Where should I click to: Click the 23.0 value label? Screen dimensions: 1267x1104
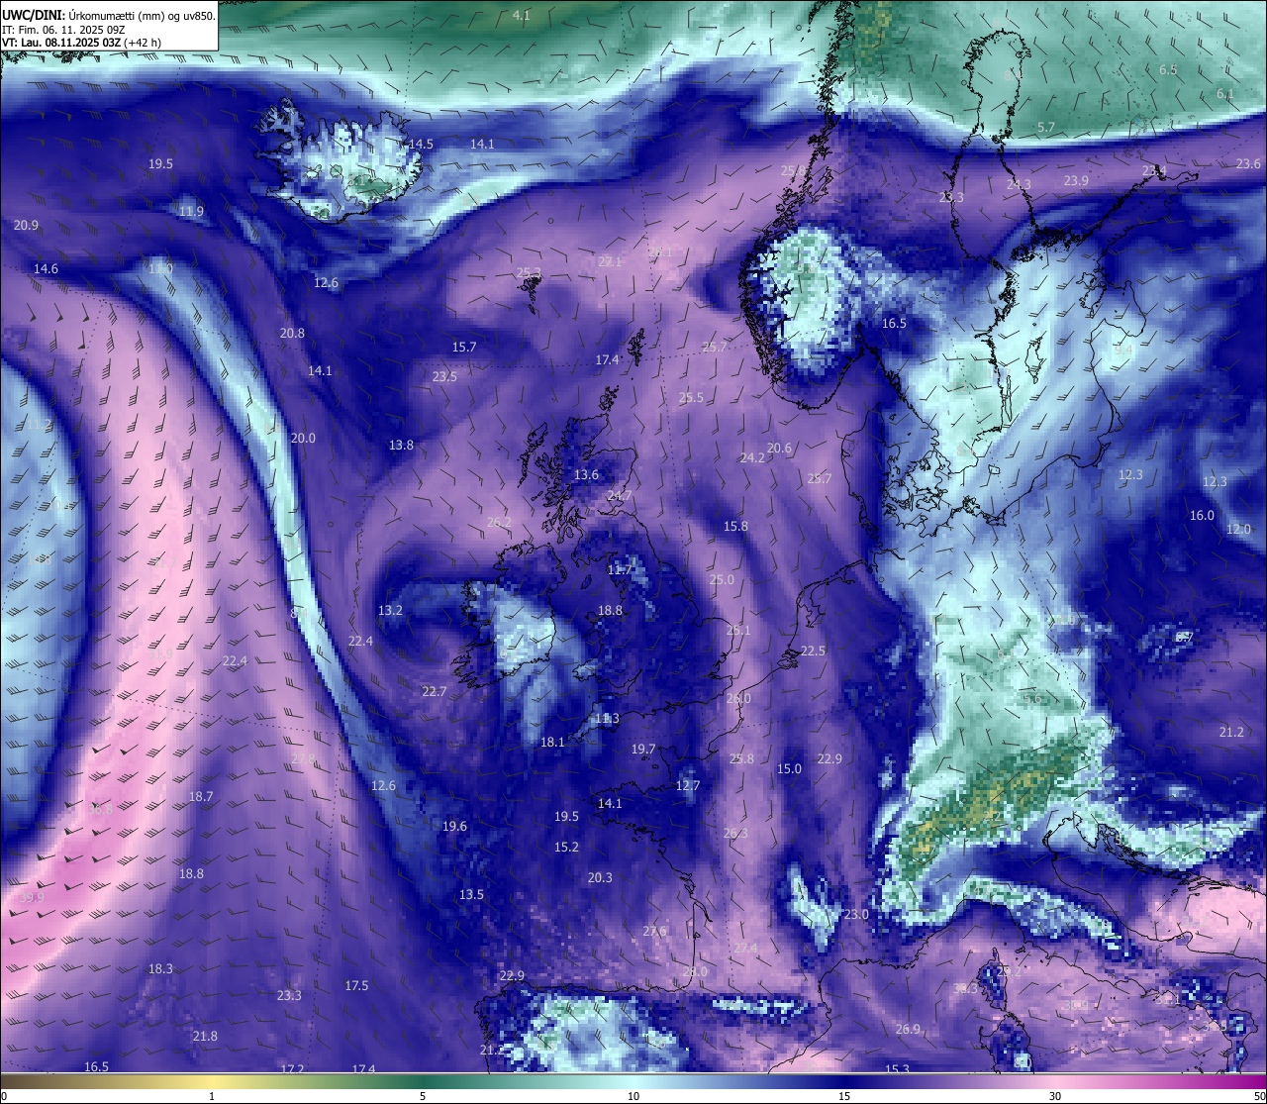tap(856, 915)
